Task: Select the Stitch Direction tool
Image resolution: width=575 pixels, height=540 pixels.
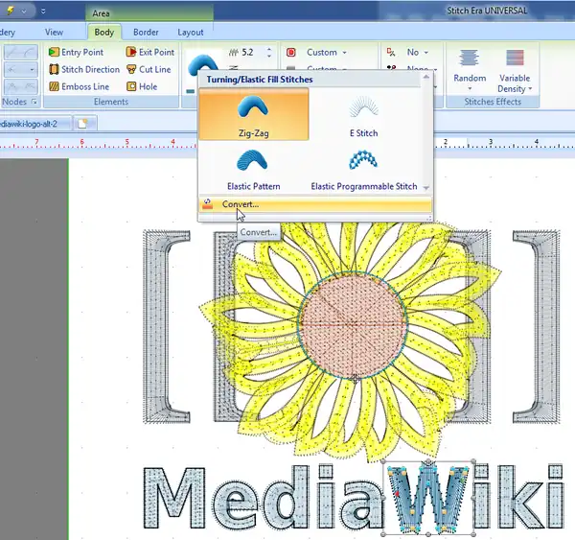Action: 82,70
